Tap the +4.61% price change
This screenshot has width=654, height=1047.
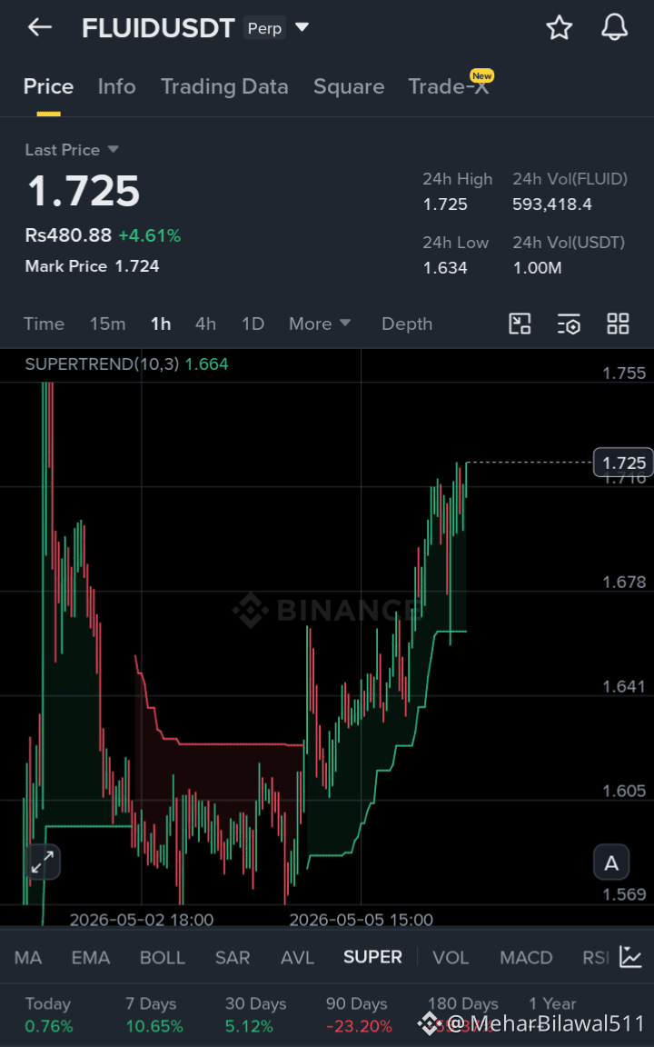click(150, 235)
